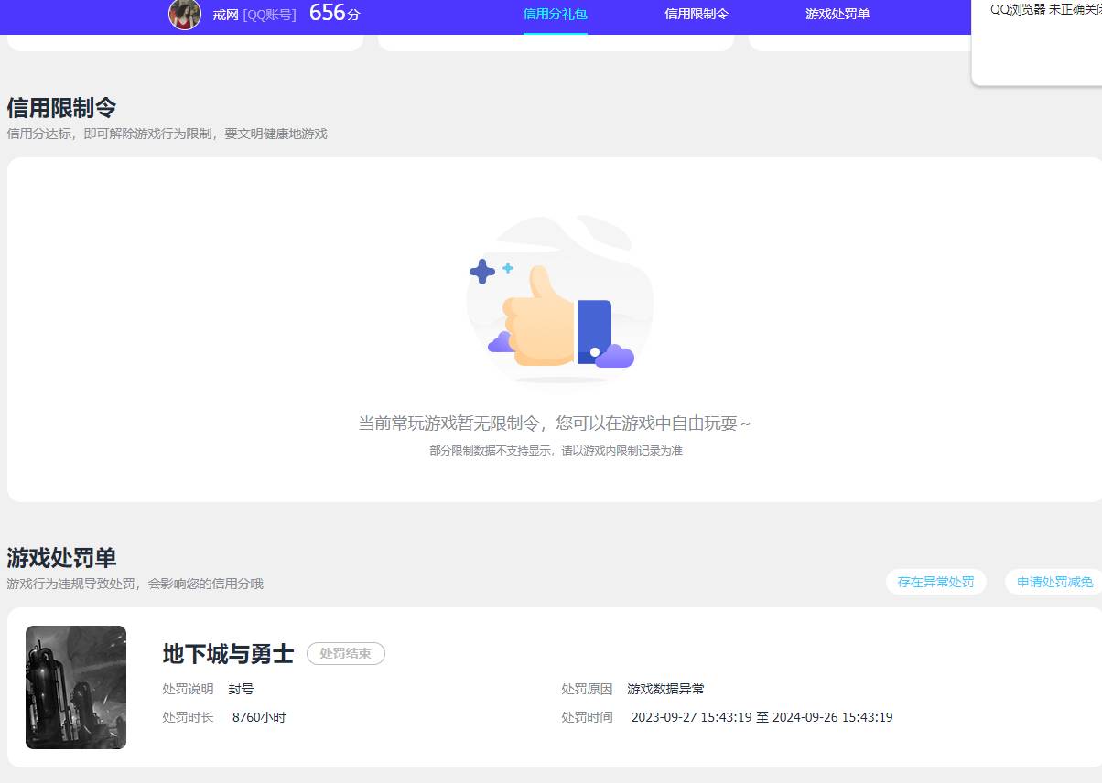Switch to the 信用限制令 tab
The width and height of the screenshot is (1102, 783).
pos(697,15)
